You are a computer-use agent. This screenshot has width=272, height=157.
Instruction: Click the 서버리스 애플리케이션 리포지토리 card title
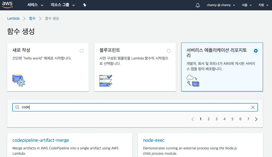[x=217, y=53]
